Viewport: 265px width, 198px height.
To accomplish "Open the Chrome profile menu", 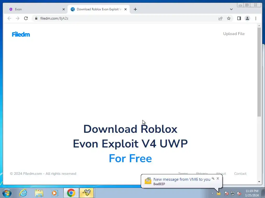I will pos(247,18).
